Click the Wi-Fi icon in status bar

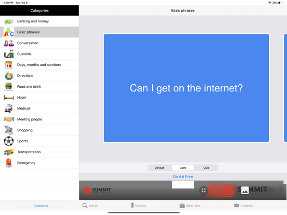coord(270,3)
